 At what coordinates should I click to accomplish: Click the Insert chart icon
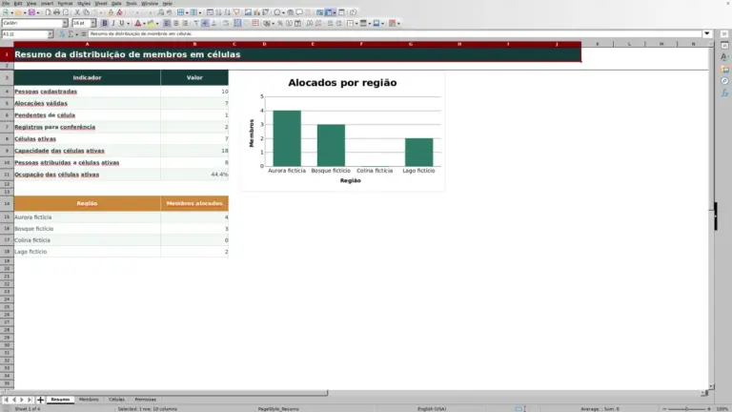click(x=256, y=12)
